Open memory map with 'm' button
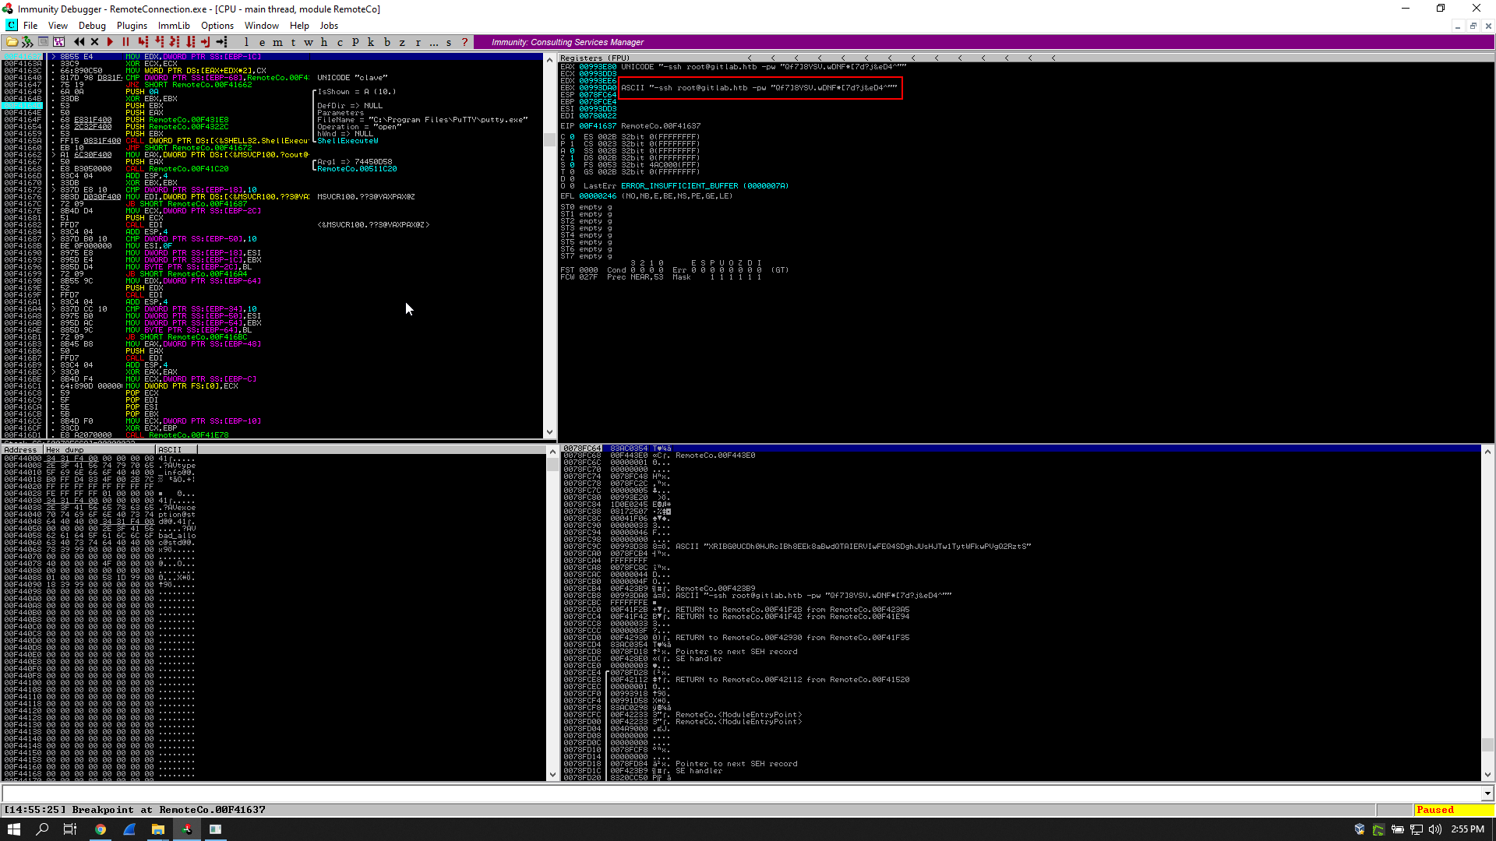1496x841 pixels. click(277, 42)
